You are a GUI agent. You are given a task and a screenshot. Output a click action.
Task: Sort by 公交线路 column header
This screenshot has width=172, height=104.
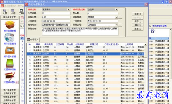60,44
